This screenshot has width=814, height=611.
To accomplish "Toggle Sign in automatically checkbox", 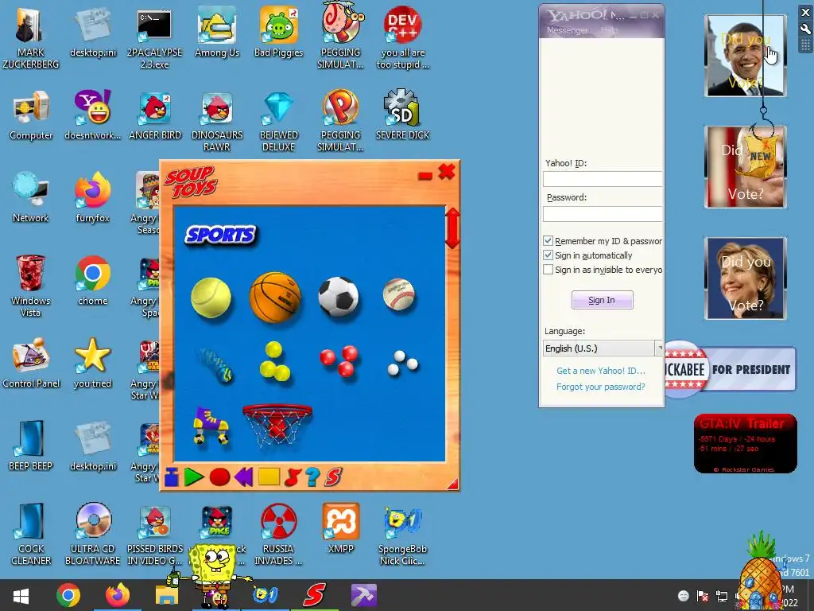I will (x=548, y=255).
